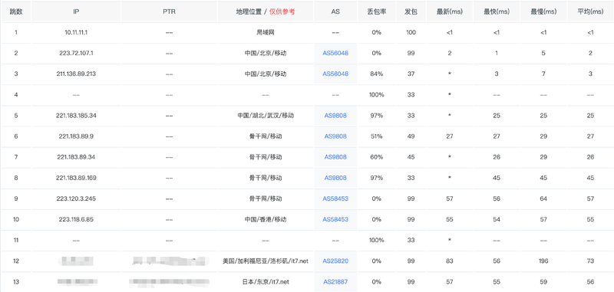Open the AS9808 link for 221.183.89.34

[x=335, y=157]
